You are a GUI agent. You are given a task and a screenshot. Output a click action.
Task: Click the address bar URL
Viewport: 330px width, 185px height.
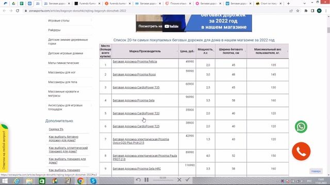click(x=77, y=11)
